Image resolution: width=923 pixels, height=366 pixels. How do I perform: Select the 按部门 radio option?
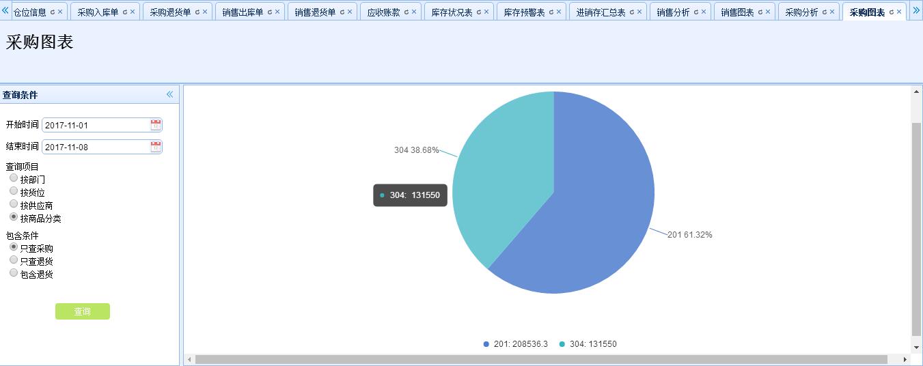14,178
